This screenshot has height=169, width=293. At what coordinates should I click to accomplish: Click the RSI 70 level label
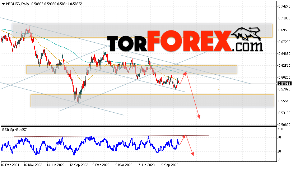[x=279, y=137]
